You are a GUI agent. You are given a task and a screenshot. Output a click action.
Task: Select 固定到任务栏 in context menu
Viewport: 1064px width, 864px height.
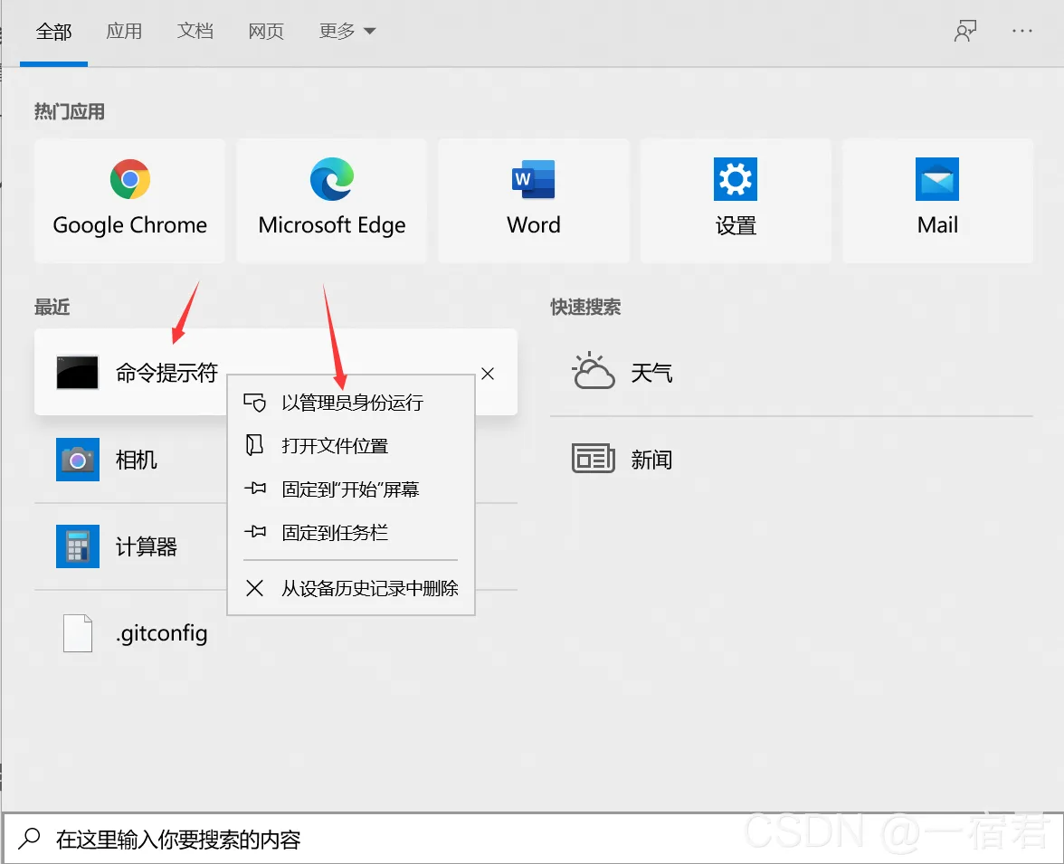(351, 533)
